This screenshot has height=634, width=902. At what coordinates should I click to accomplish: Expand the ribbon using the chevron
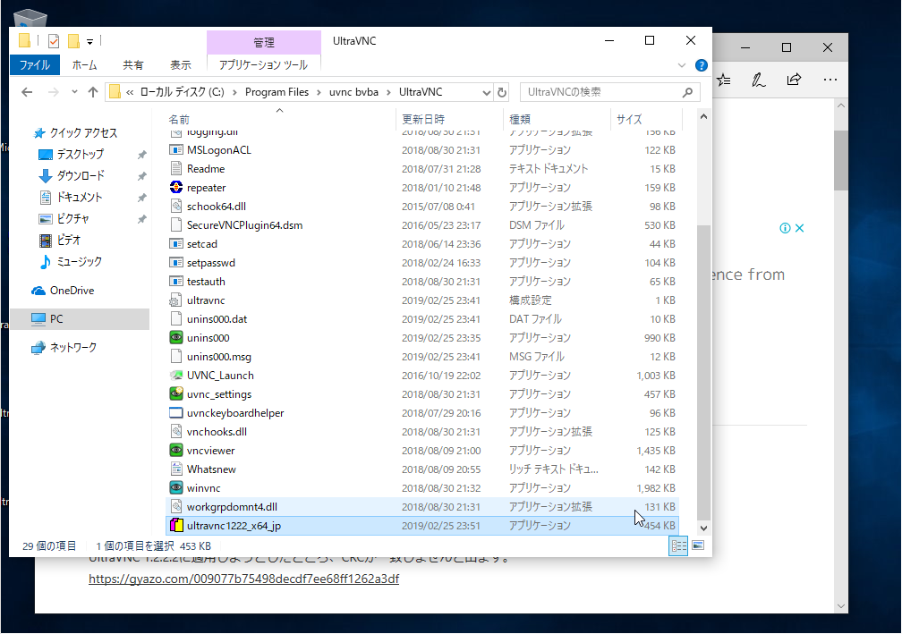point(685,65)
